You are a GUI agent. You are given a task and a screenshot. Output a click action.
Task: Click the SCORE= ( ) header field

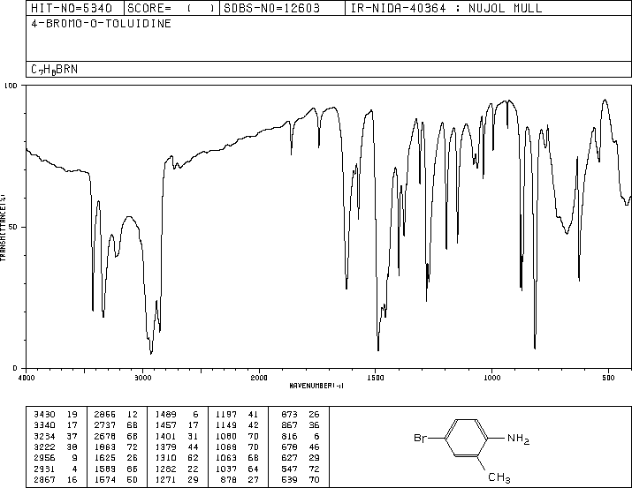(171, 8)
